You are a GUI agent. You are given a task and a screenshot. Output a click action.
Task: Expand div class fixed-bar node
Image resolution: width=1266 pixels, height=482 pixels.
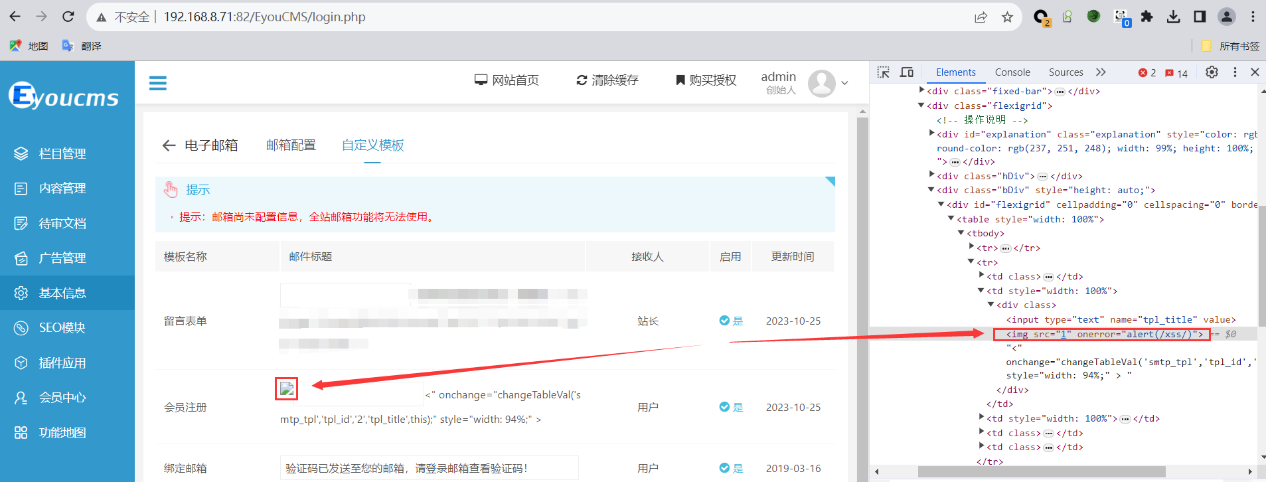tap(921, 90)
